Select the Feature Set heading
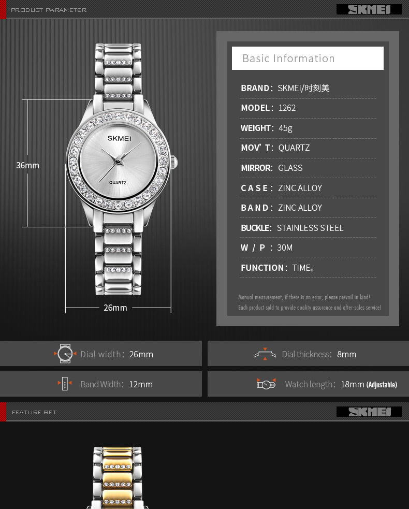 [34, 412]
